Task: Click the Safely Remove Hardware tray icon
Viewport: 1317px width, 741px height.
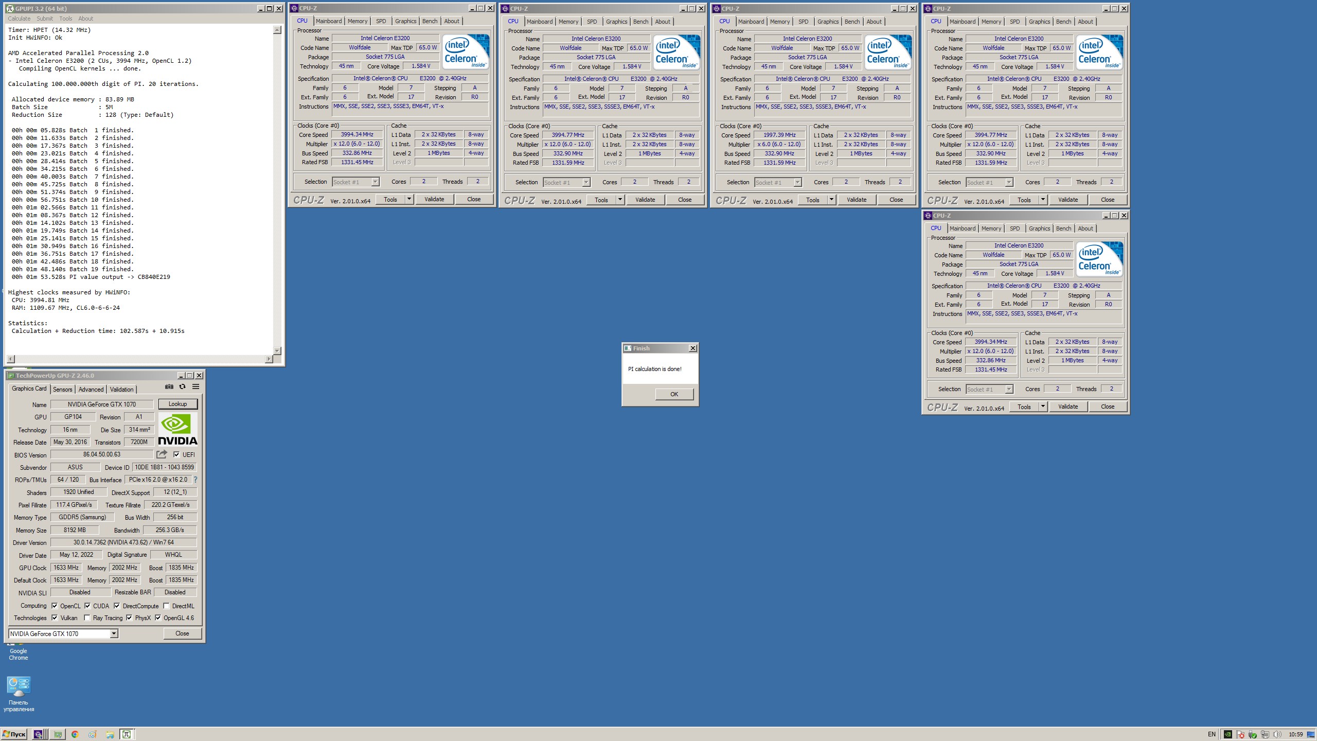Action: [1252, 735]
